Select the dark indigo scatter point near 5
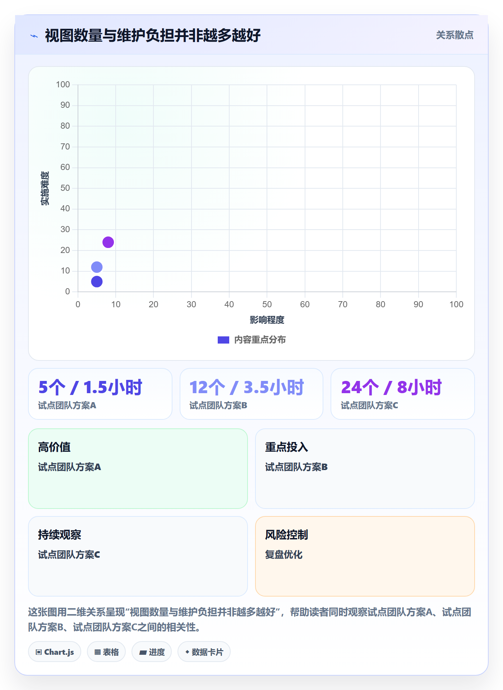 coord(97,282)
